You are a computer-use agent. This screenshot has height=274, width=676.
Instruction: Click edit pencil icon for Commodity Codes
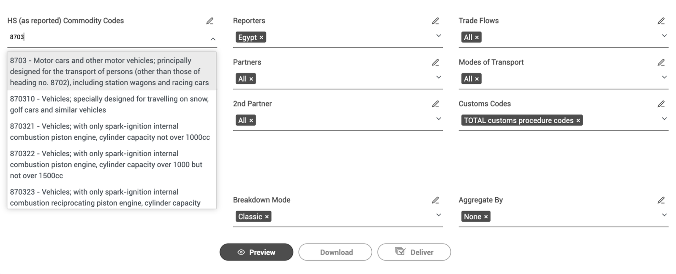[210, 21]
